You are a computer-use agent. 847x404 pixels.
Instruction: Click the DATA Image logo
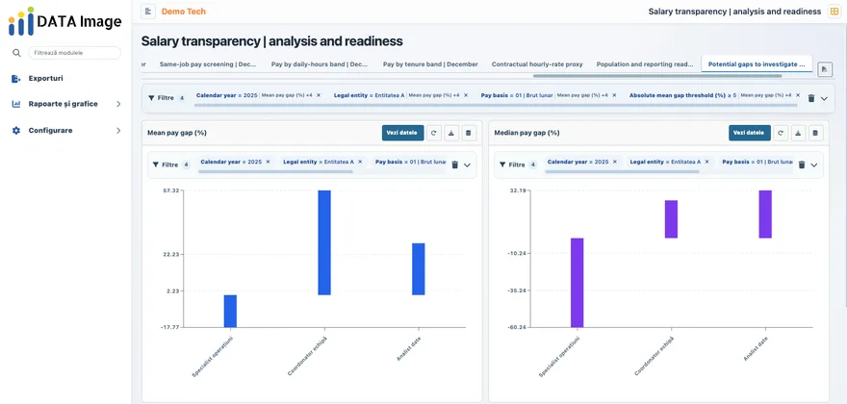tap(64, 21)
